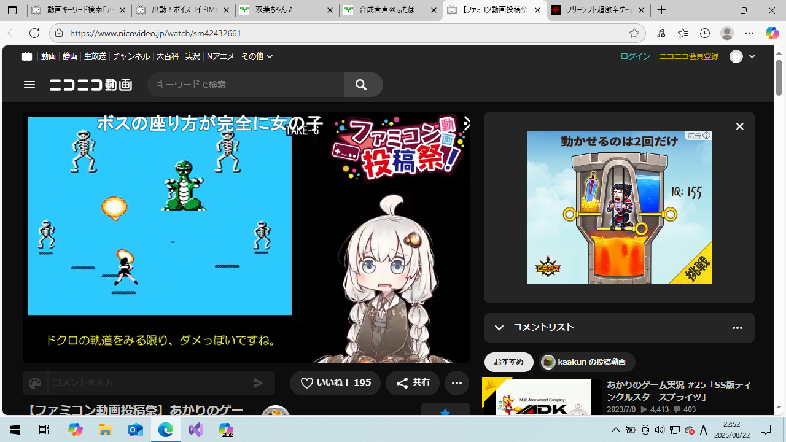Send comment with the paper plane icon
Image resolution: width=786 pixels, height=442 pixels.
258,383
